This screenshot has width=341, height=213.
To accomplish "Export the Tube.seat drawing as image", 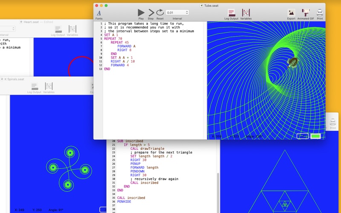I will [x=291, y=14].
